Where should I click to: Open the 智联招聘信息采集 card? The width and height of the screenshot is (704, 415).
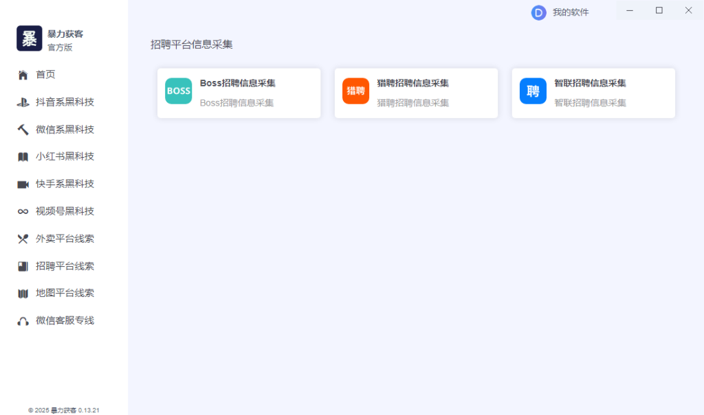pos(593,93)
